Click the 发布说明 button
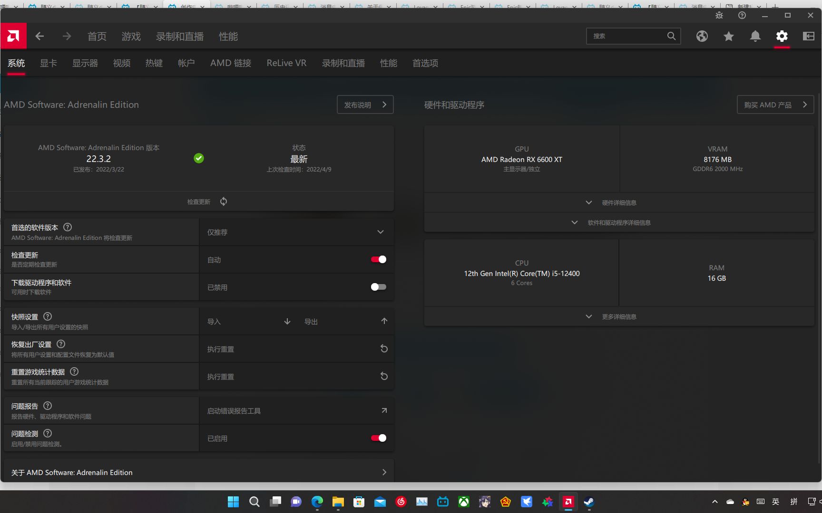Image resolution: width=822 pixels, height=513 pixels. point(365,104)
